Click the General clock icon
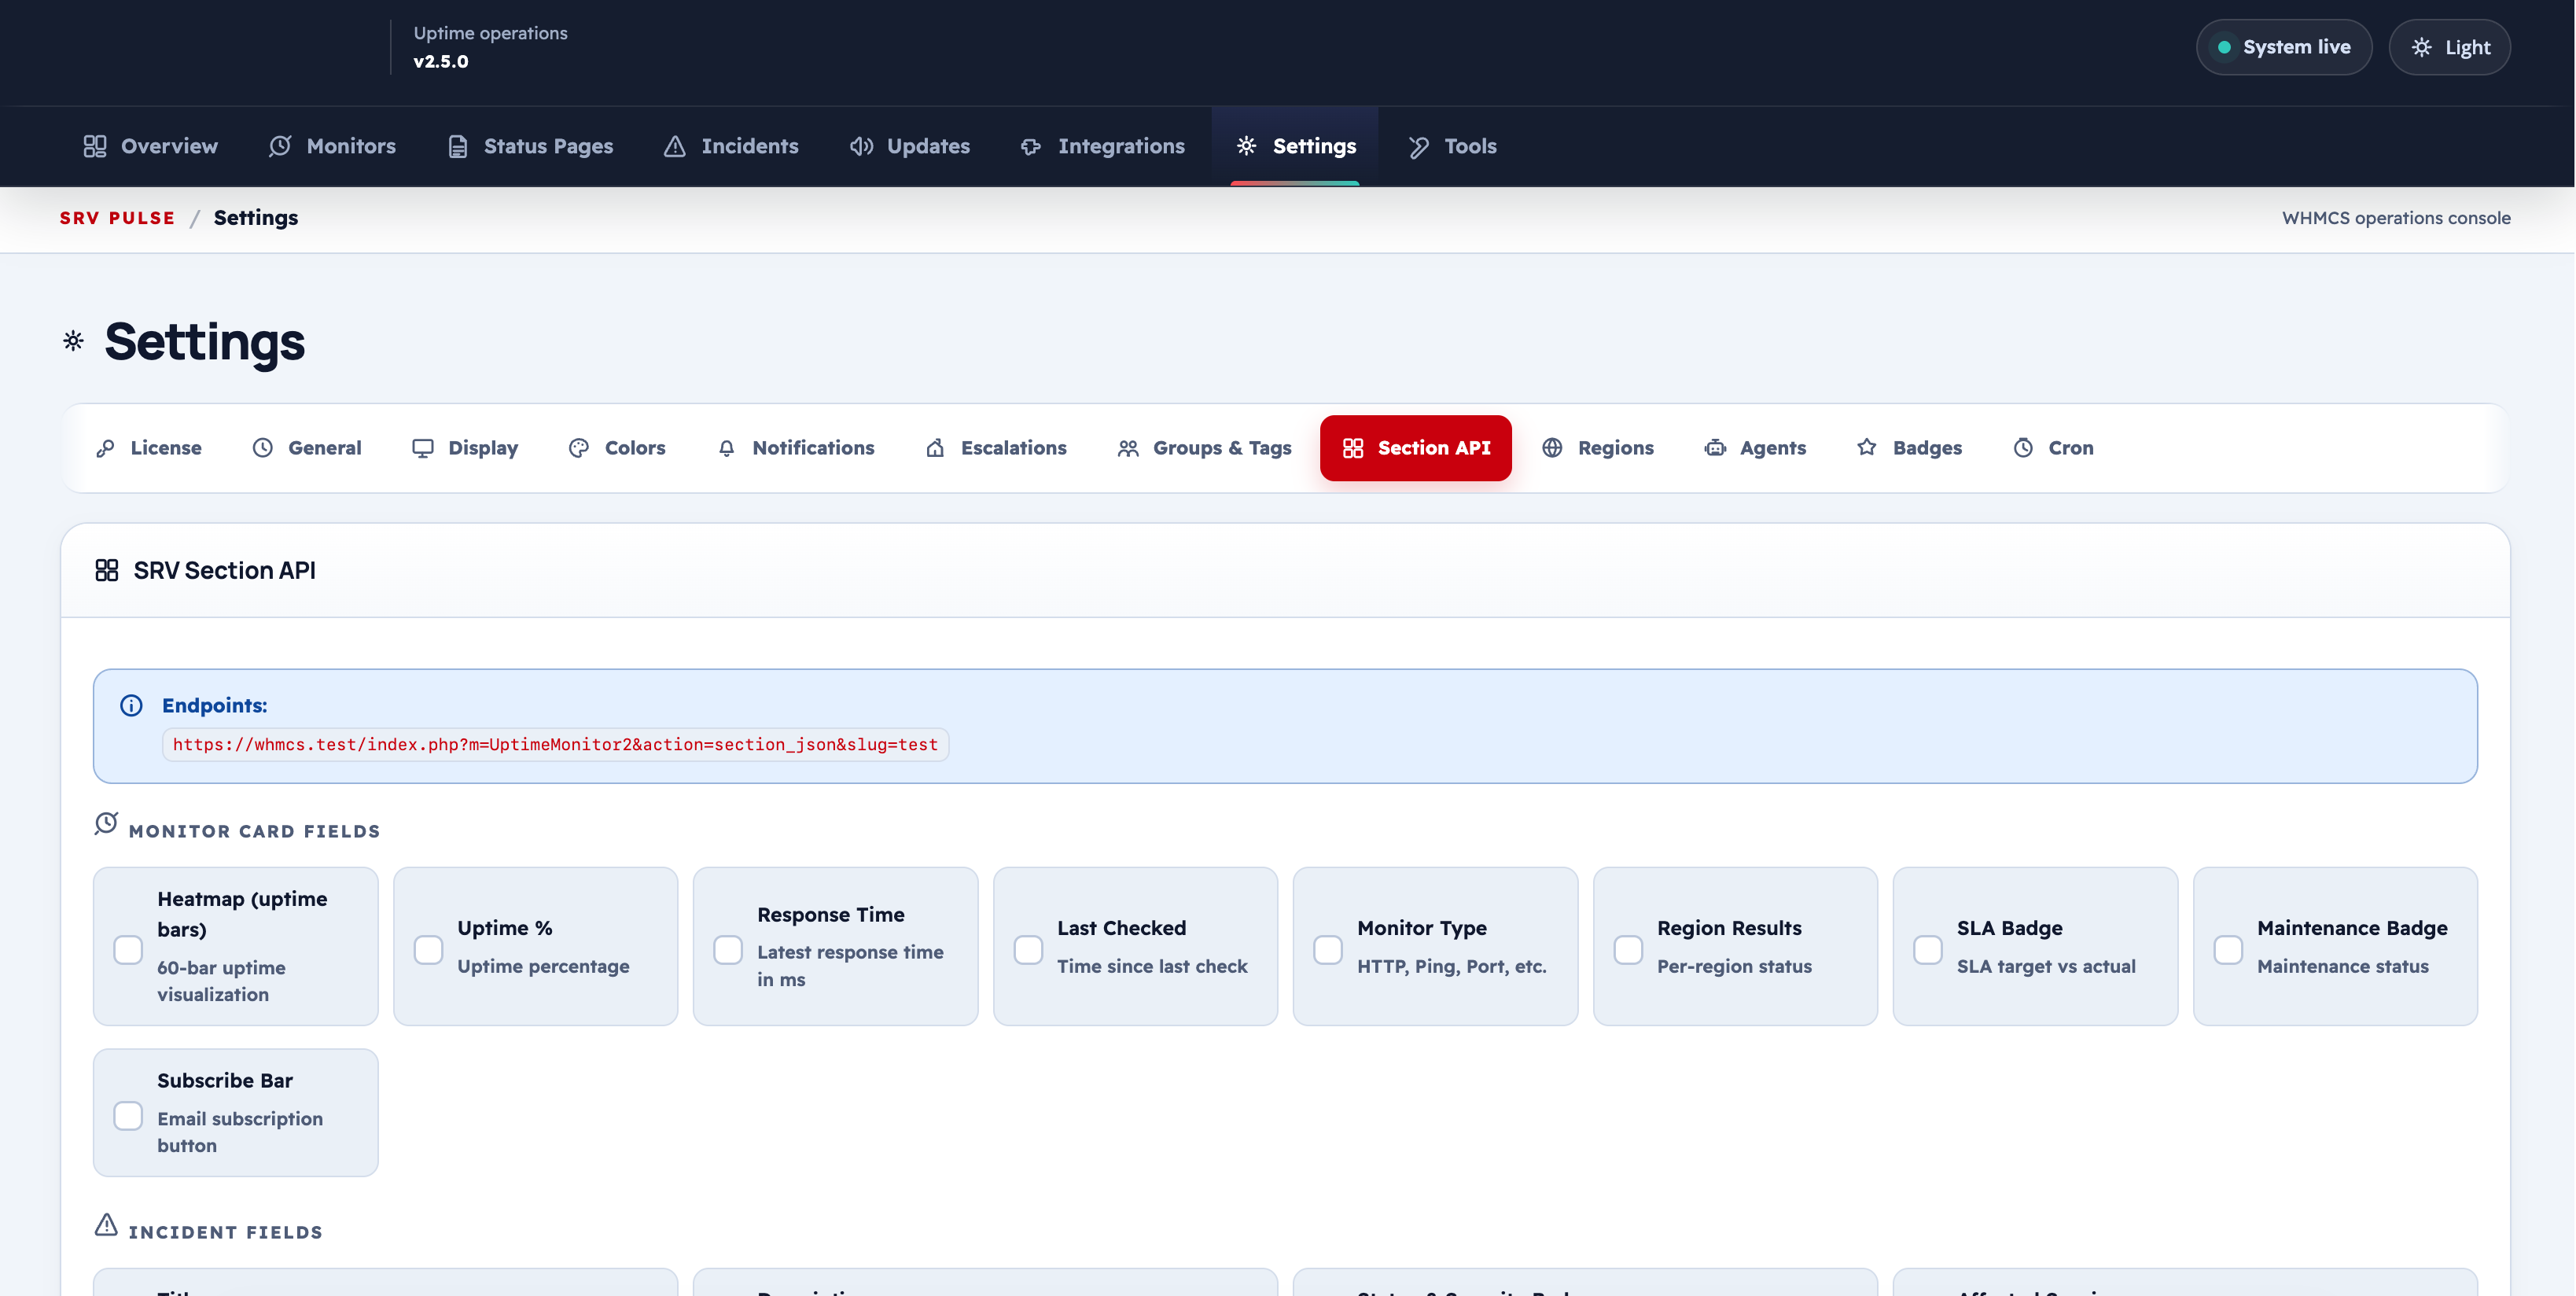Screen dimensions: 2576x1296 [262, 448]
